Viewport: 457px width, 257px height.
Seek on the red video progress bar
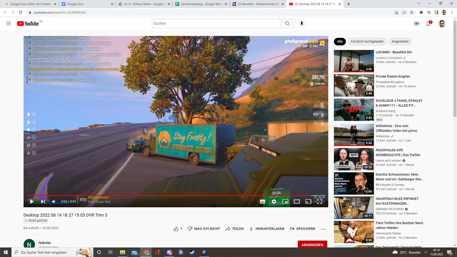176,196
